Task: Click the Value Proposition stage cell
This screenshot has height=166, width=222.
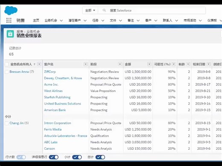Action: coord(103,91)
